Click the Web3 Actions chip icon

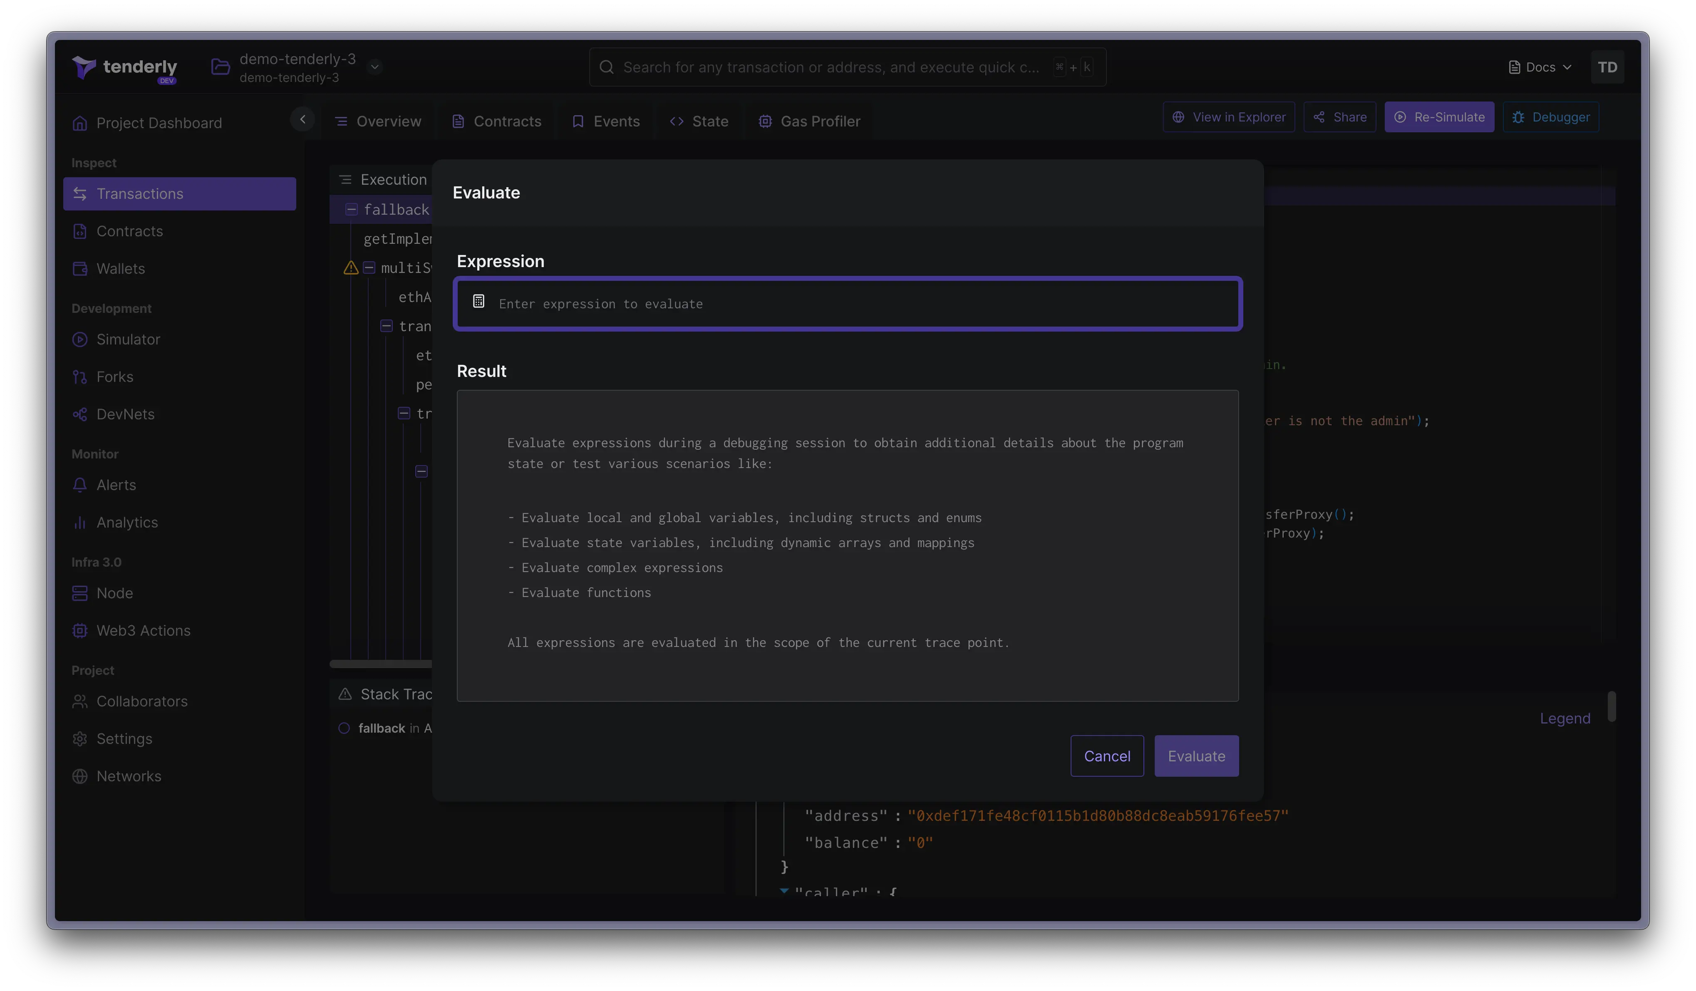click(x=80, y=631)
